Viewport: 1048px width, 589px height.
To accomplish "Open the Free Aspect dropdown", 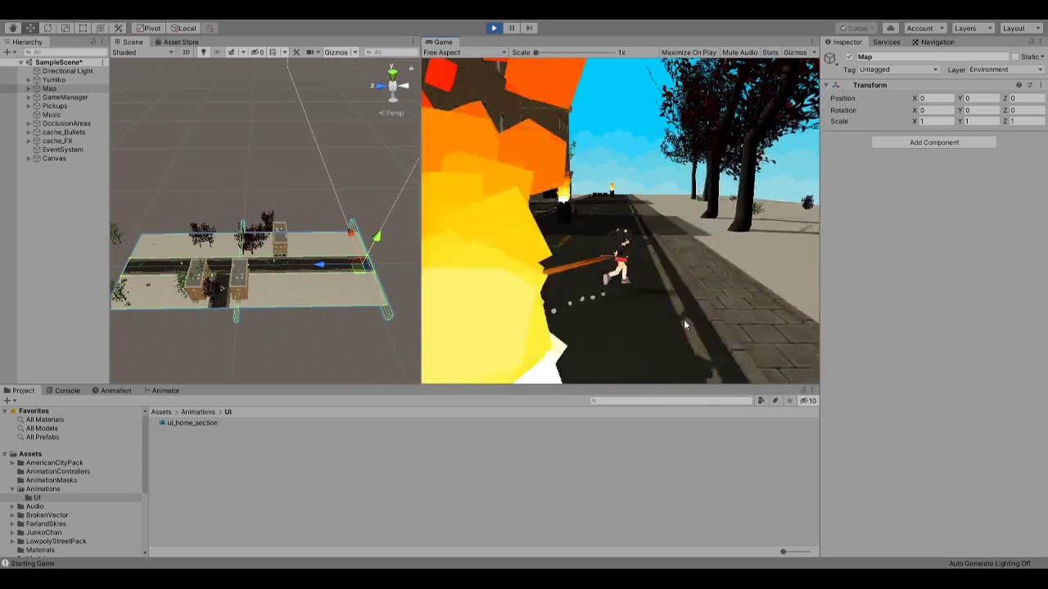I will click(x=465, y=52).
